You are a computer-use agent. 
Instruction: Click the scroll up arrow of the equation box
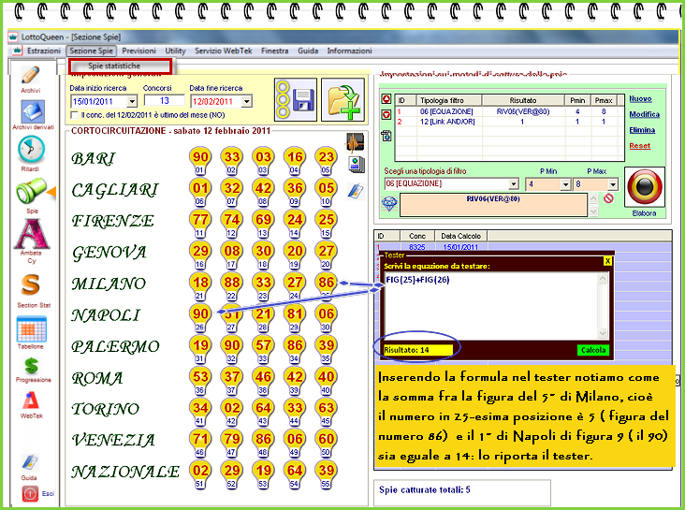click(x=593, y=198)
